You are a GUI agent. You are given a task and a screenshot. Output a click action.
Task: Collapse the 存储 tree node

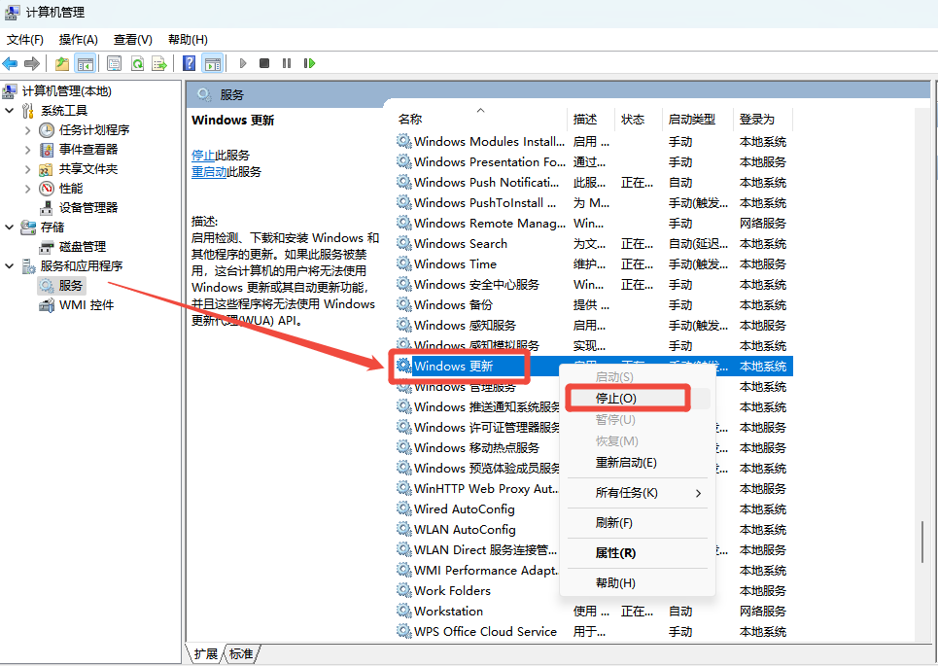pyautogui.click(x=9, y=228)
